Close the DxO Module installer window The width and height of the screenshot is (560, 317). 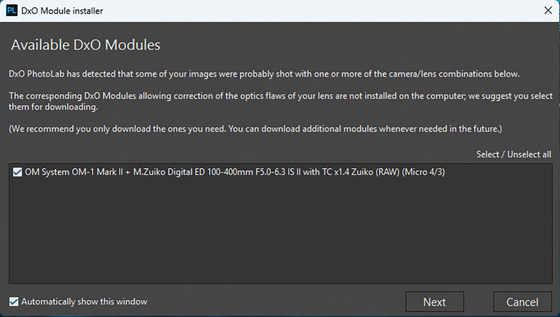pos(548,10)
